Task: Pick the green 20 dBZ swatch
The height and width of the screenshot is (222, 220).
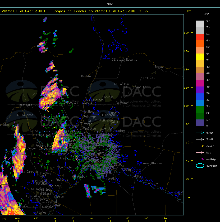Action: pyautogui.click(x=200, y=110)
